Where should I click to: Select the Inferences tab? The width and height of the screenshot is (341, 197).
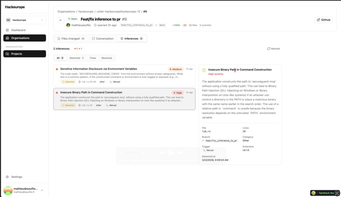pyautogui.click(x=132, y=38)
